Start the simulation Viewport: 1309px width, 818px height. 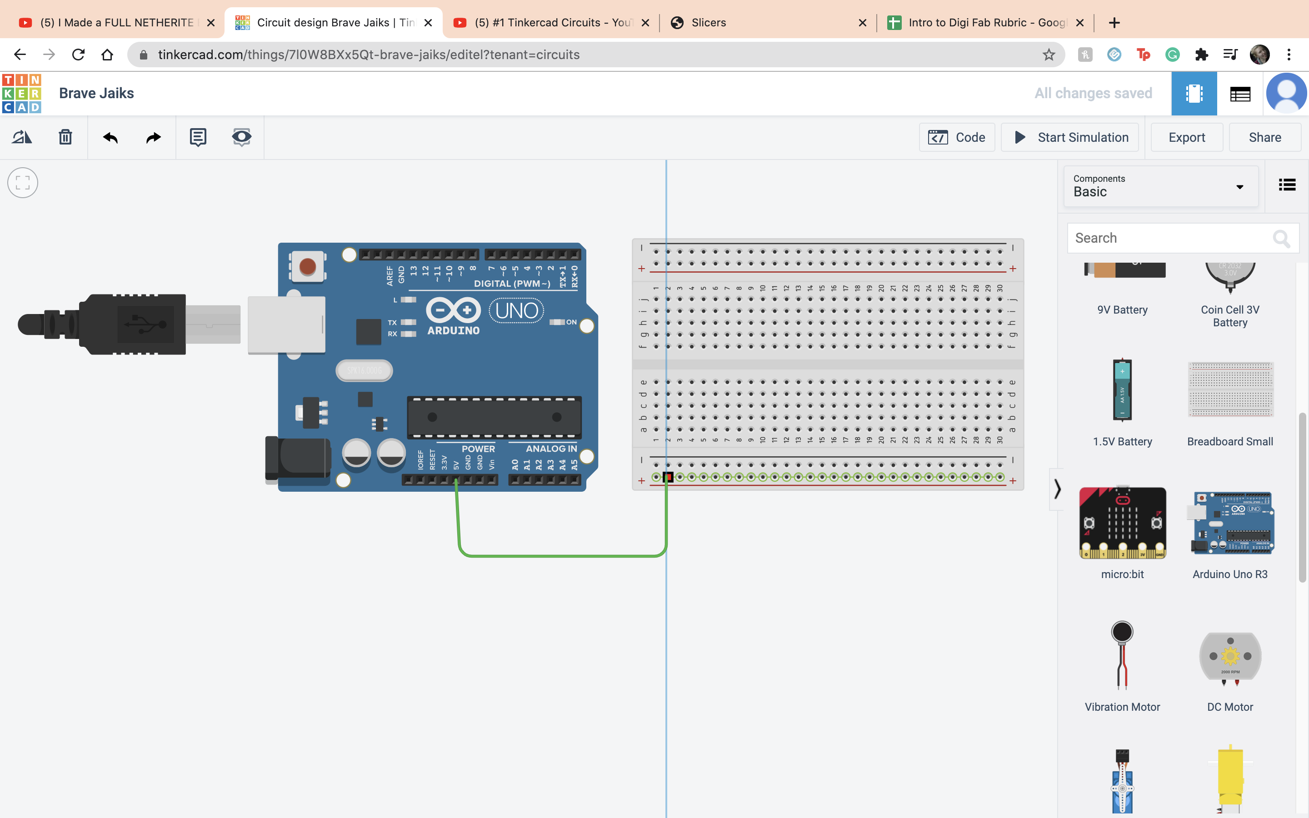1069,137
